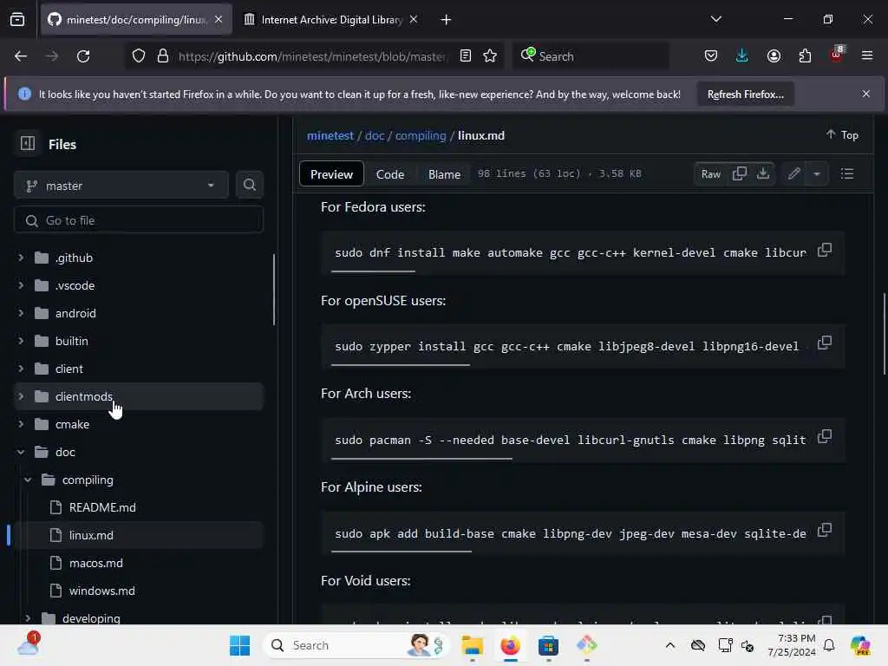Switch to Preview tab
Image resolution: width=888 pixels, height=666 pixels.
pyautogui.click(x=331, y=174)
